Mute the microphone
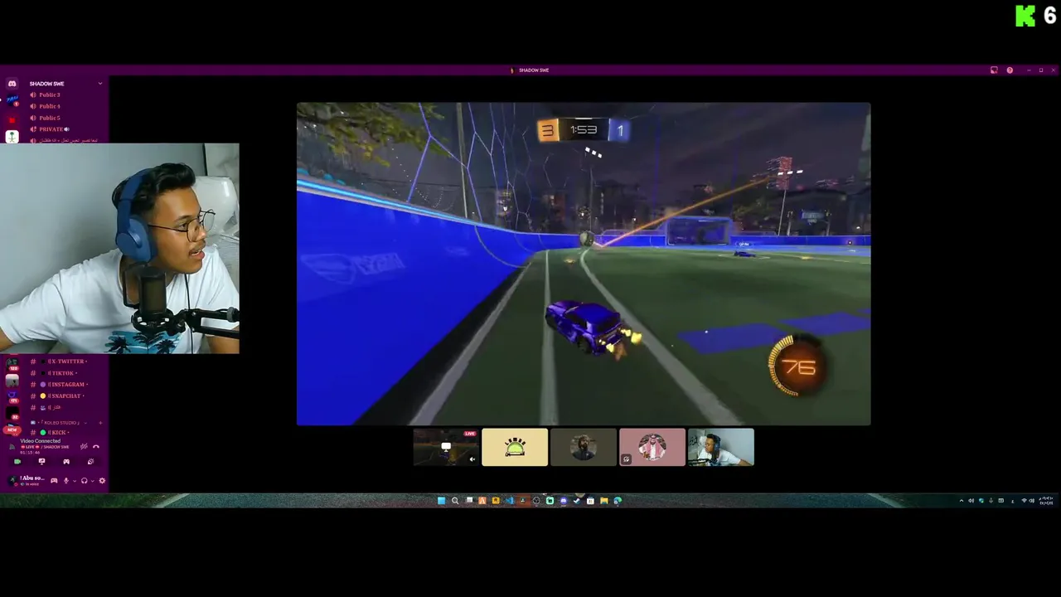This screenshot has width=1061, height=597. (x=65, y=481)
